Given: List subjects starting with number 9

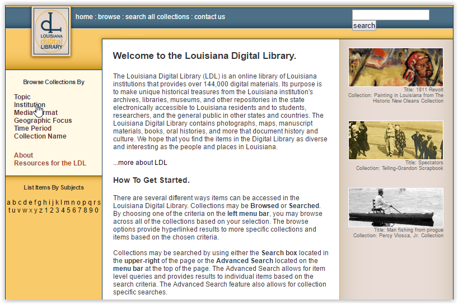Looking at the screenshot, I should tap(91, 210).
